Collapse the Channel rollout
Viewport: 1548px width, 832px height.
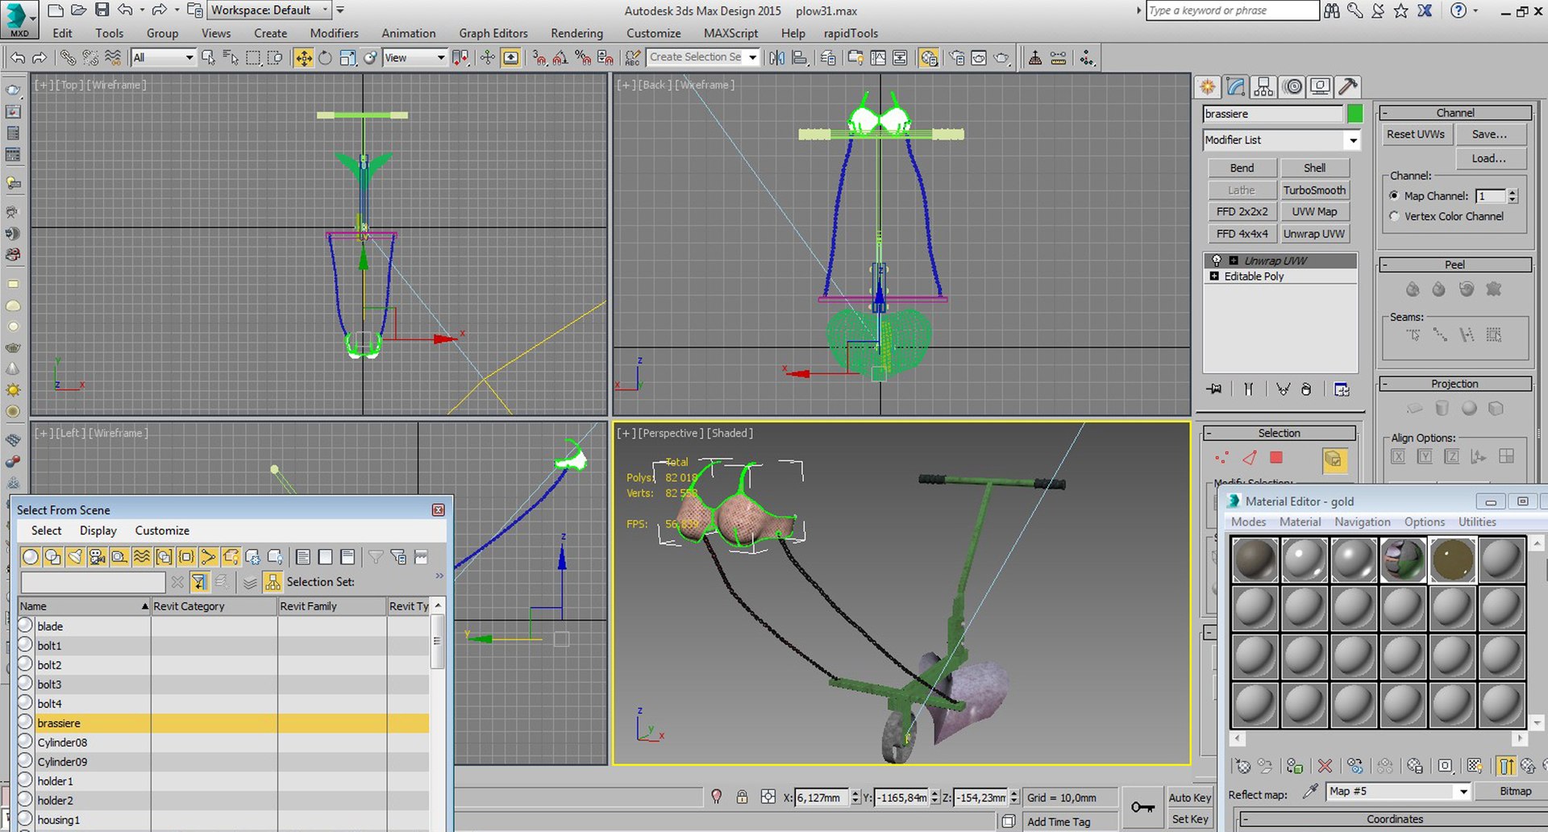tap(1454, 113)
